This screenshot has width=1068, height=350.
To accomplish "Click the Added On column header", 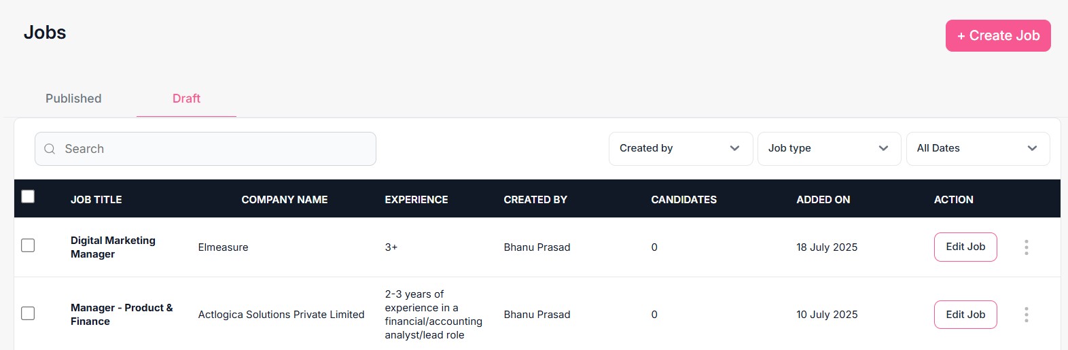I will (x=823, y=200).
